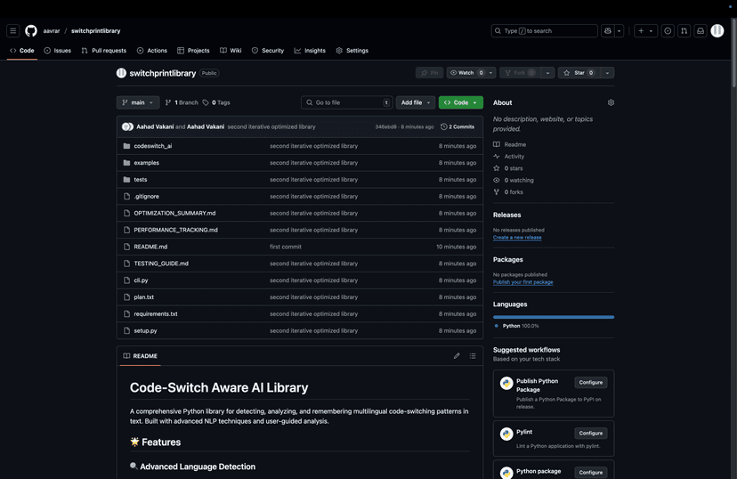Click Publish your first package link
Screen dimensions: 737x479
coord(522,282)
